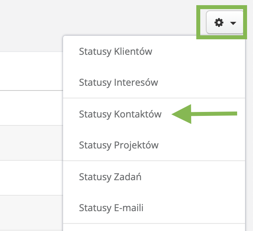Choose Statusy Kontaktów in the dropdown

click(x=120, y=114)
